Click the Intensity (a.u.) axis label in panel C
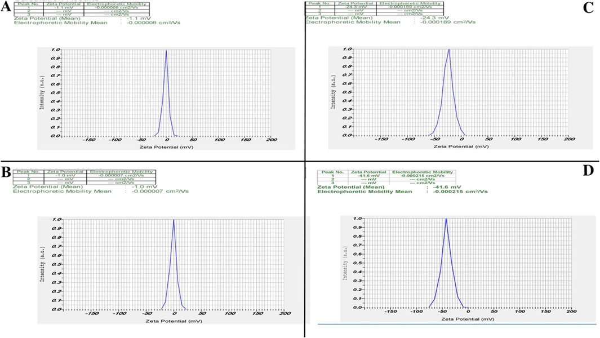The image size is (600, 338). coord(334,92)
